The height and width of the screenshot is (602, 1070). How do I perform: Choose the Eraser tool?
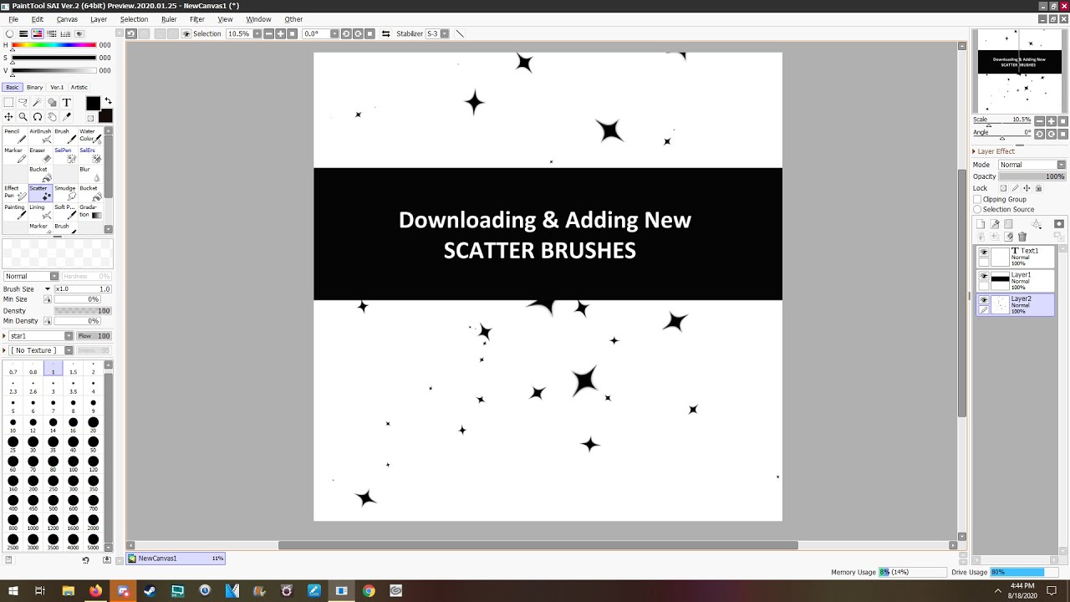click(x=40, y=156)
